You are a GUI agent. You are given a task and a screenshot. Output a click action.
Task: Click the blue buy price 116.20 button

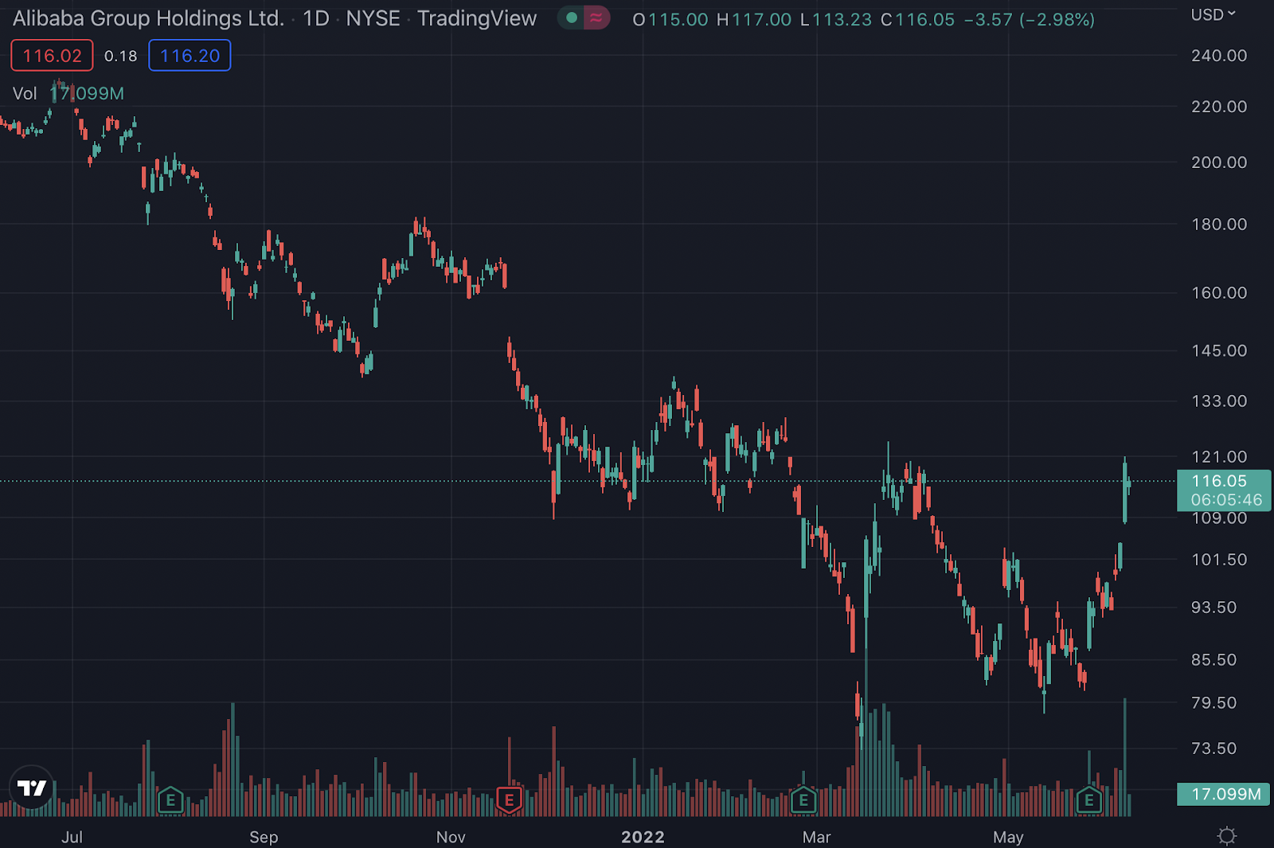pyautogui.click(x=190, y=56)
